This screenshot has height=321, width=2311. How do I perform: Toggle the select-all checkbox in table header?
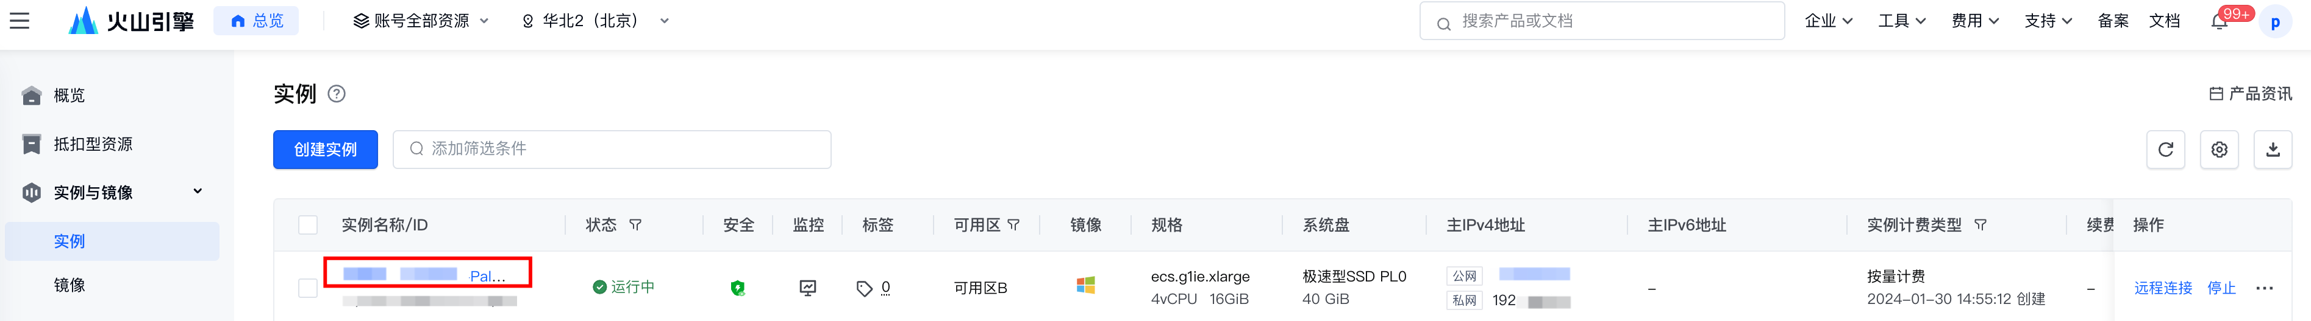pos(308,226)
